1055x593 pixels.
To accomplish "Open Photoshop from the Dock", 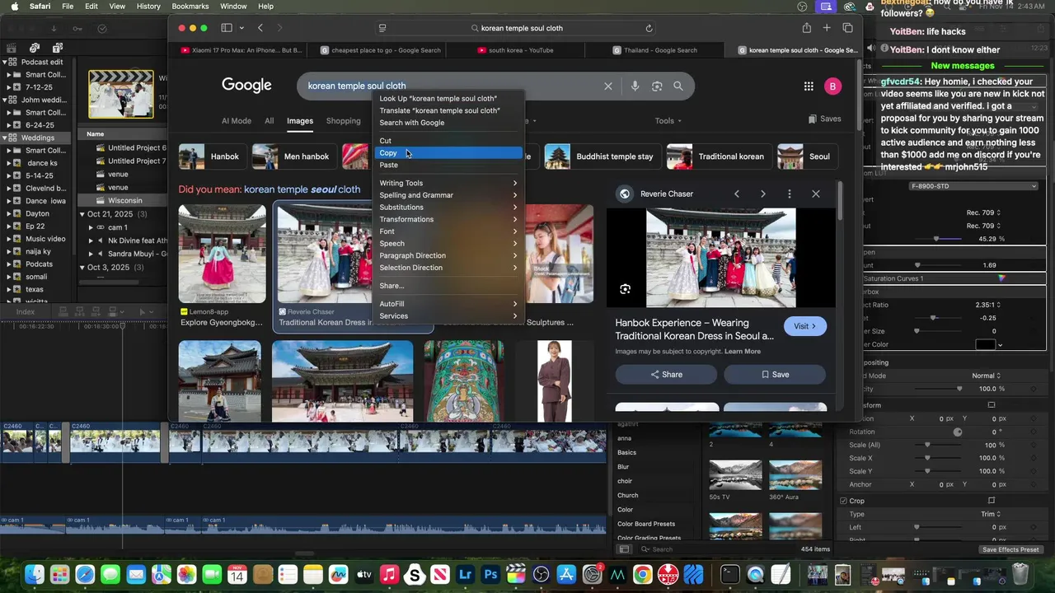I will pyautogui.click(x=491, y=574).
